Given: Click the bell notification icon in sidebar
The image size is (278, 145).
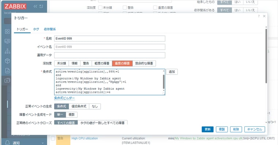Looking at the screenshot, I should click(x=7, y=142).
